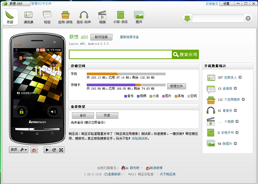Expand the 327 位联系人 arrow

click(x=240, y=77)
